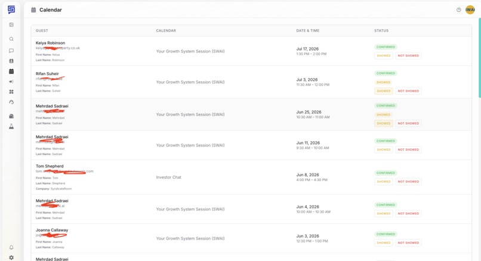
Task: Click the vertical scrollbar on right edge
Action: [x=479, y=58]
